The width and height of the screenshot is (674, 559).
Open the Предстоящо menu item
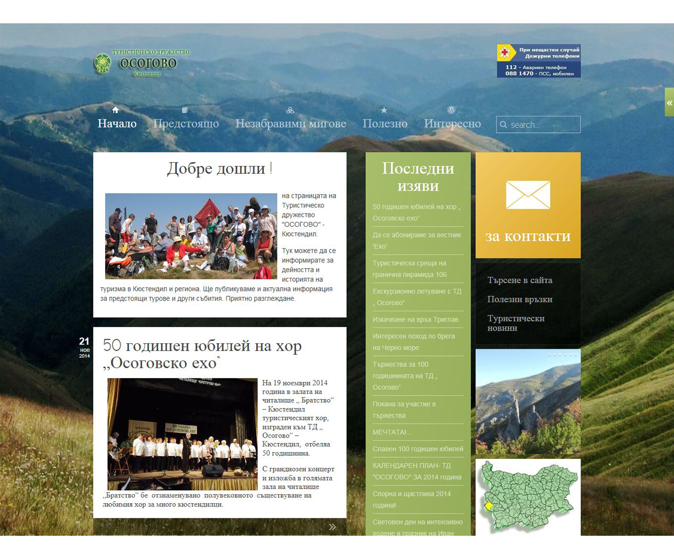[186, 124]
